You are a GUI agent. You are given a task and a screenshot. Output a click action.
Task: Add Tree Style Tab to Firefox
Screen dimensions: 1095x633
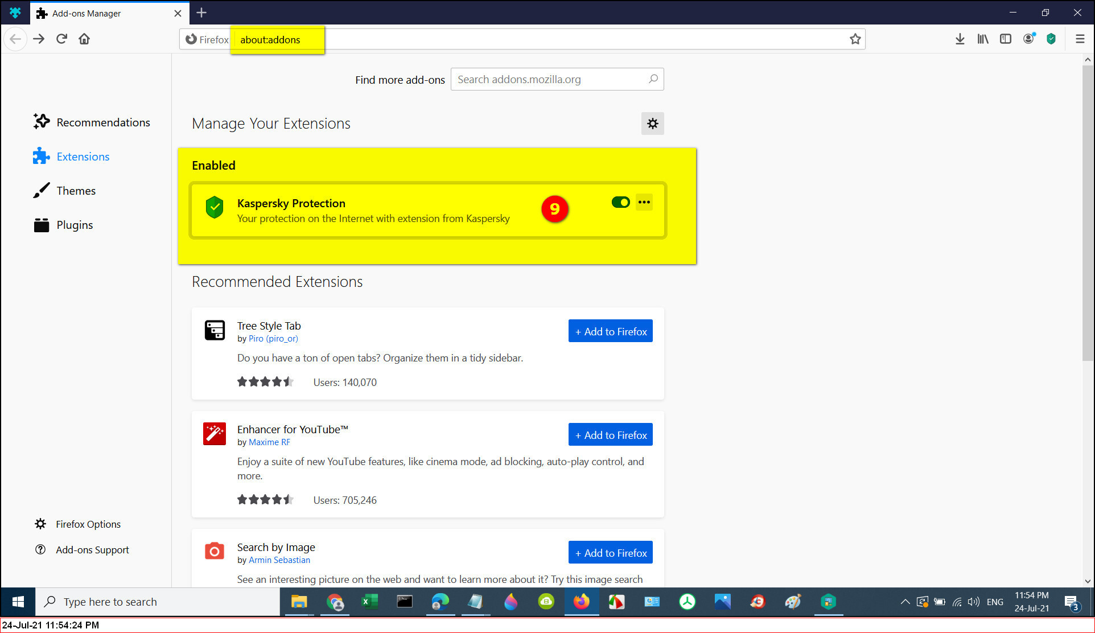[x=610, y=331]
